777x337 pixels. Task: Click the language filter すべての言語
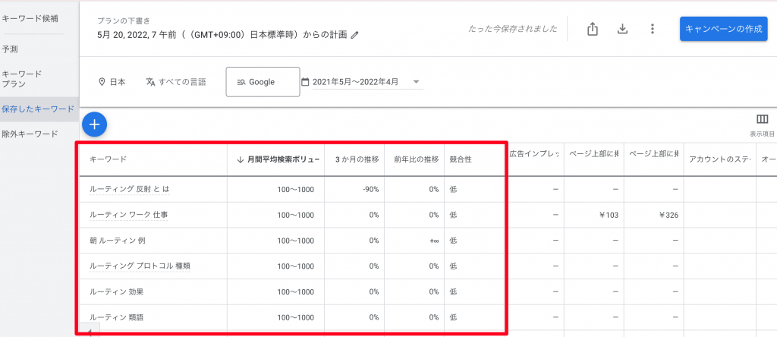click(x=175, y=82)
